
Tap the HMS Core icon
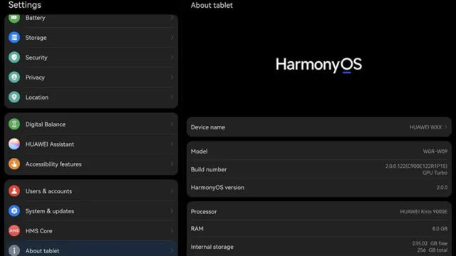coord(14,230)
